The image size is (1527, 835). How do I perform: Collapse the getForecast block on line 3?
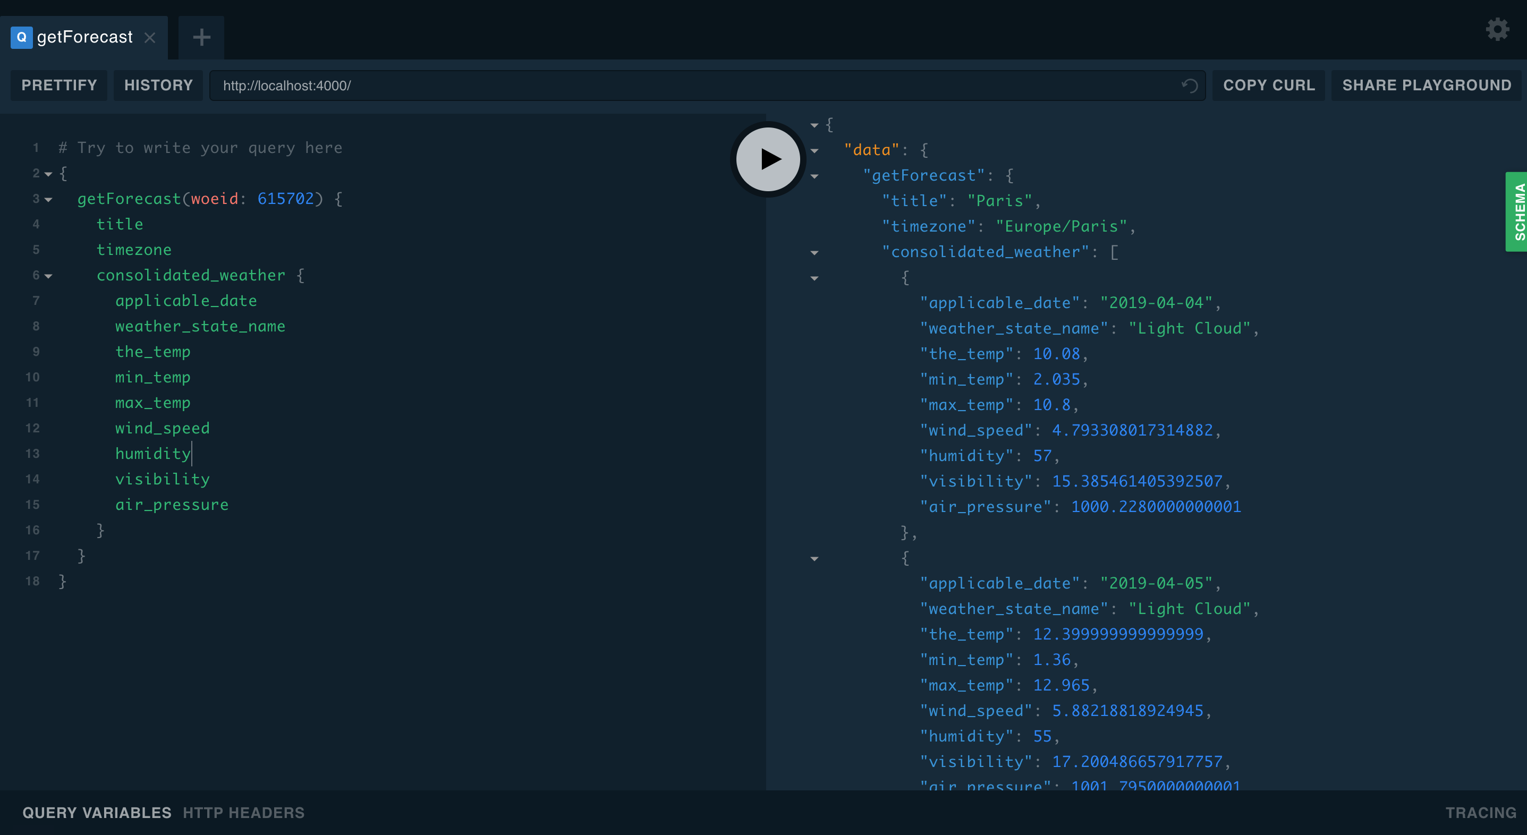click(48, 200)
